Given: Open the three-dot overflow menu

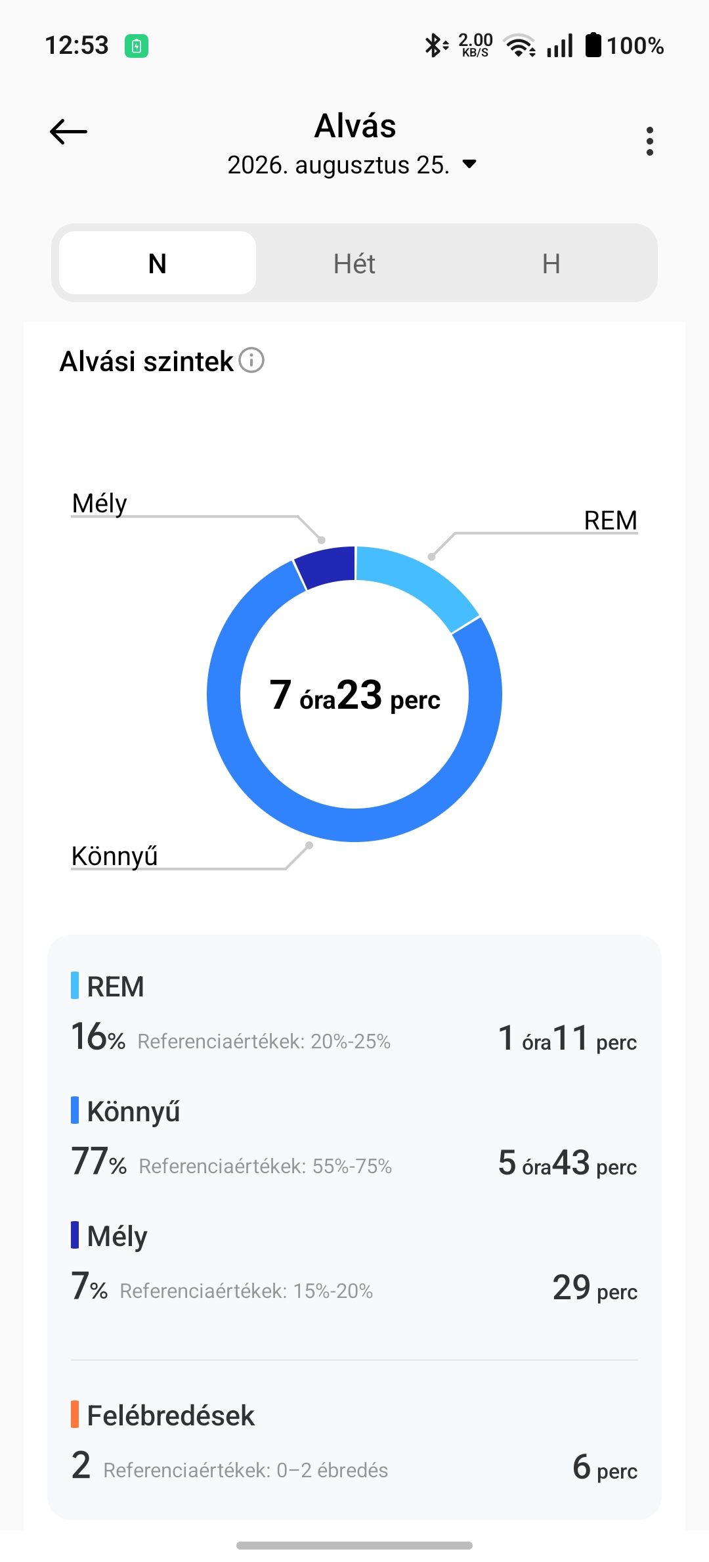Looking at the screenshot, I should 649,141.
